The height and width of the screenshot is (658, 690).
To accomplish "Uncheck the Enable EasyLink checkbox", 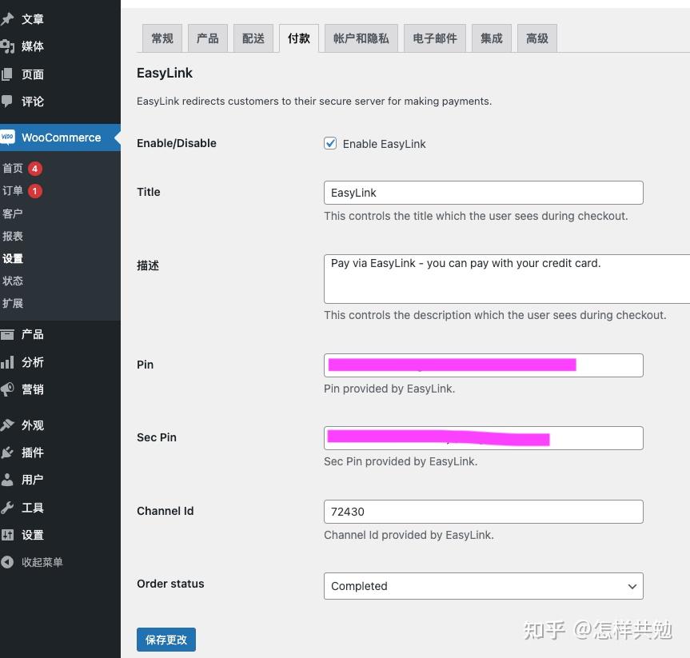I will [330, 144].
